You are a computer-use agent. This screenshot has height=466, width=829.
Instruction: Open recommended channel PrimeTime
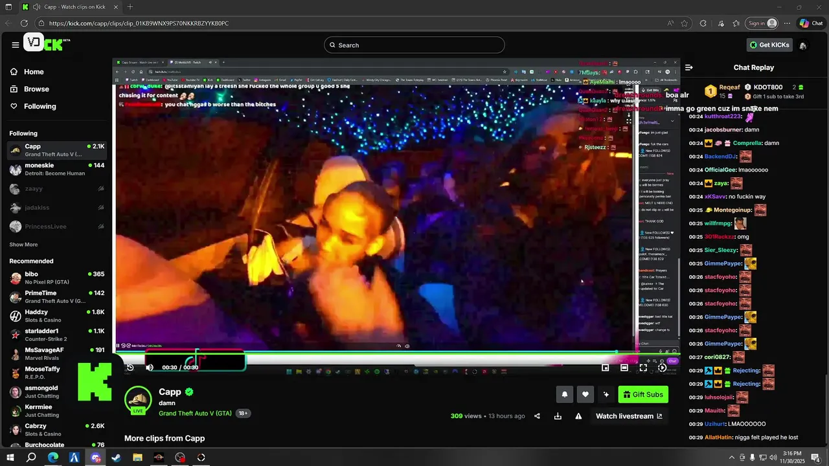57,297
